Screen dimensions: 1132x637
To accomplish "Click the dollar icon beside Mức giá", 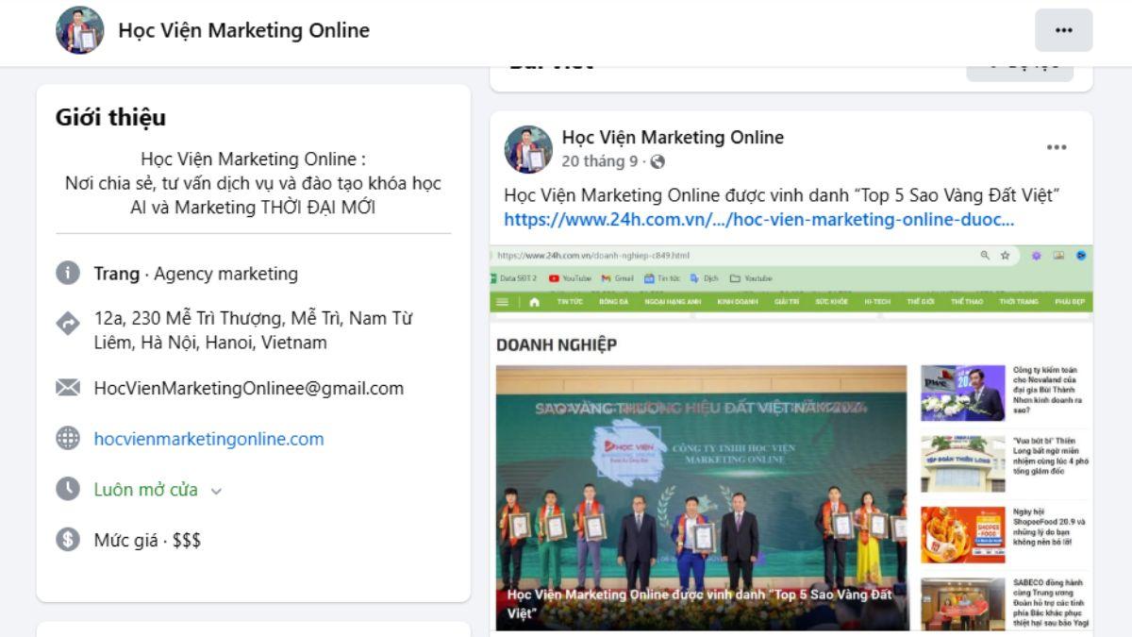I will coord(68,540).
